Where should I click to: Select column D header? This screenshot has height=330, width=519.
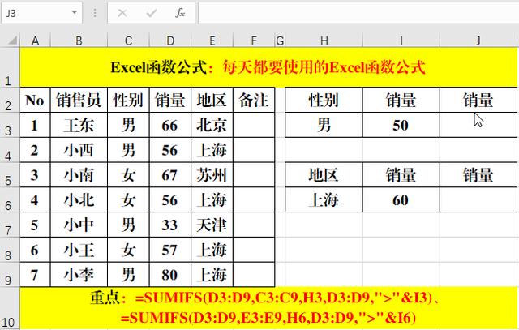170,41
